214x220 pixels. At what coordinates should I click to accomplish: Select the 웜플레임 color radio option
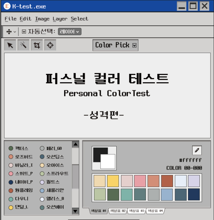(x=11, y=190)
